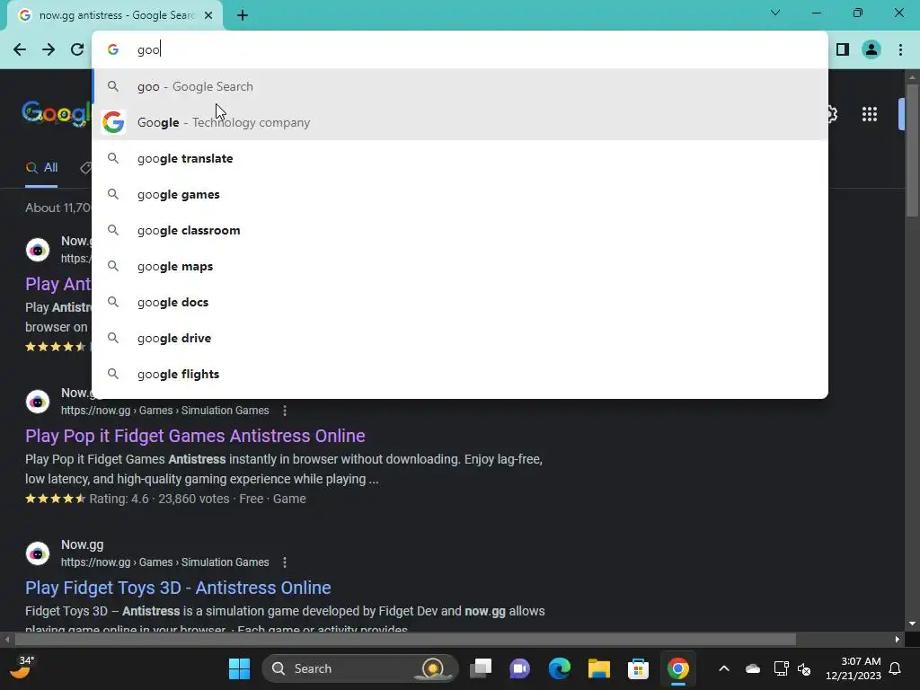Image resolution: width=920 pixels, height=690 pixels.
Task: Select the 'google flights' suggestion
Action: click(x=460, y=374)
